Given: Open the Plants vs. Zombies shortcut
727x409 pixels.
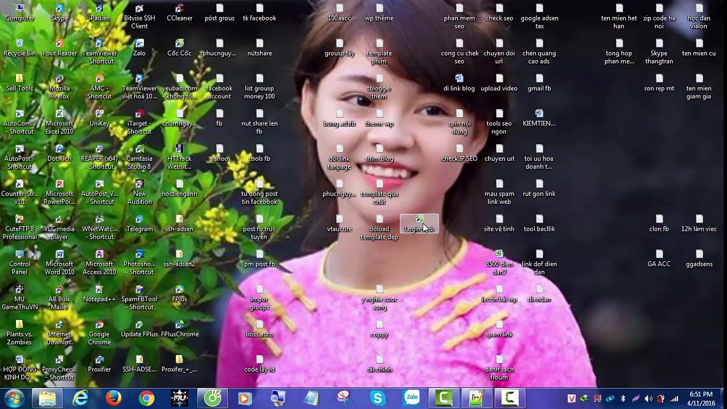Looking at the screenshot, I should pyautogui.click(x=20, y=334).
